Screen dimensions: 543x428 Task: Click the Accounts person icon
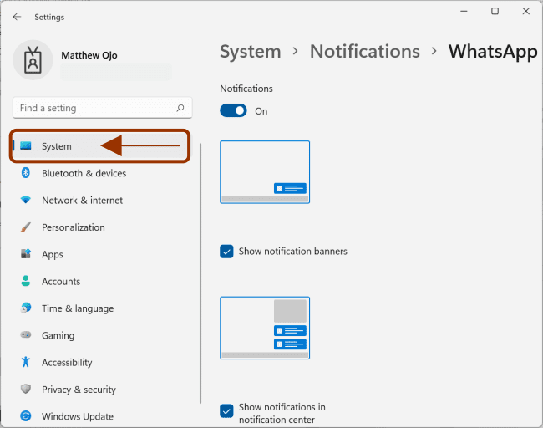tap(26, 281)
